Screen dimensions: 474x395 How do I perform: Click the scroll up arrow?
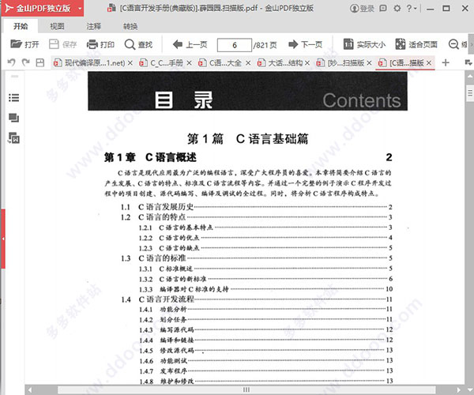470,75
